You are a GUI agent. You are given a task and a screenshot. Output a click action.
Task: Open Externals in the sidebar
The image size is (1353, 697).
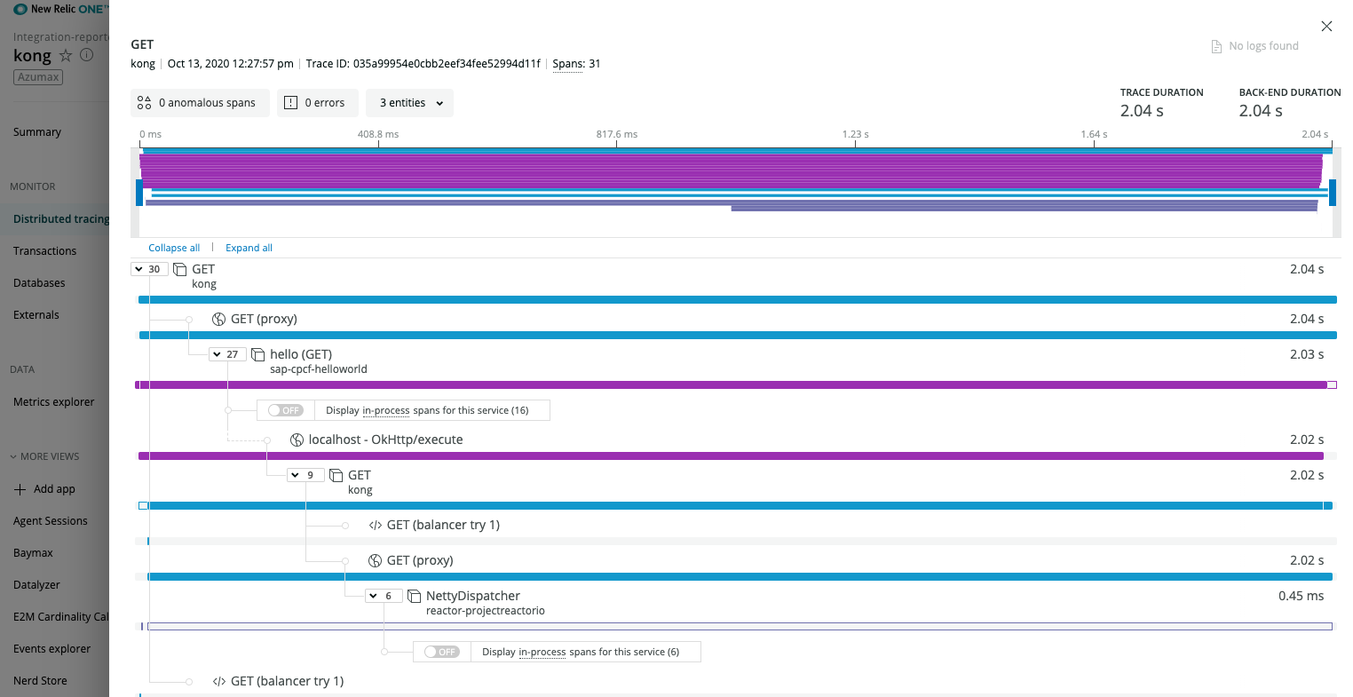tap(36, 315)
